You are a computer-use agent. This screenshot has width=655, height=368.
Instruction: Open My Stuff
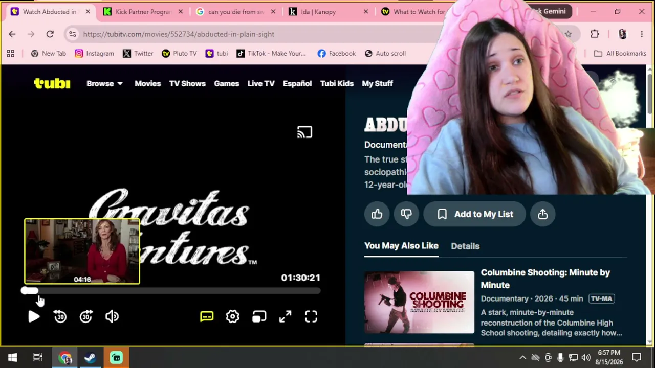(377, 83)
